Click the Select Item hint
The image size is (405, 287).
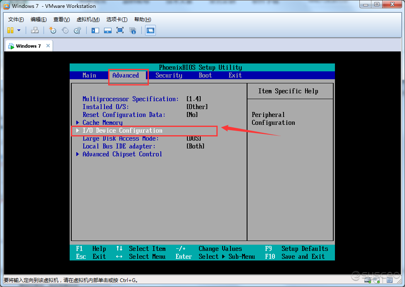[x=147, y=248]
